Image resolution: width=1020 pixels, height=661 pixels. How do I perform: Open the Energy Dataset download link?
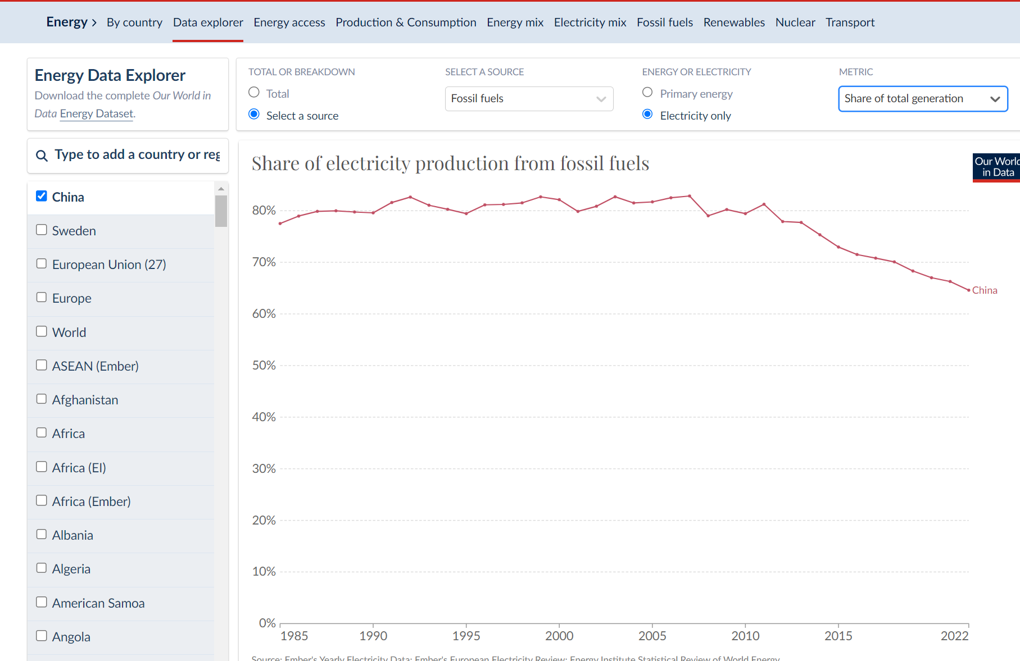(97, 113)
